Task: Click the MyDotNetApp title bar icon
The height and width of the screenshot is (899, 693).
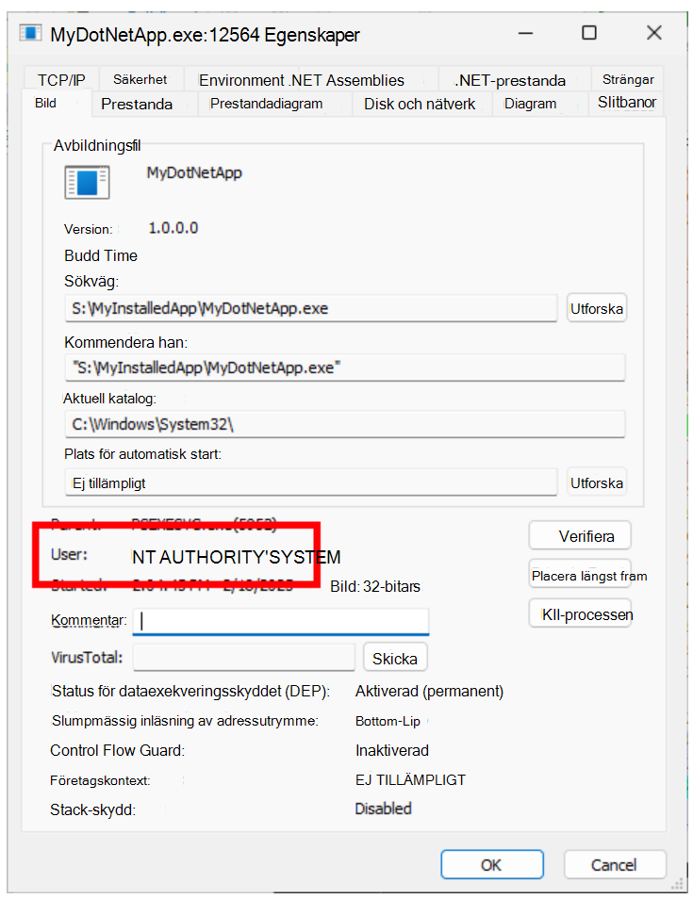Action: [x=30, y=33]
